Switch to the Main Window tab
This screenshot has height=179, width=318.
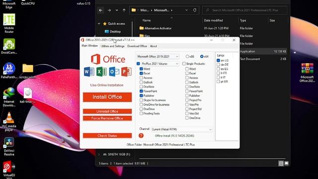pyautogui.click(x=89, y=46)
